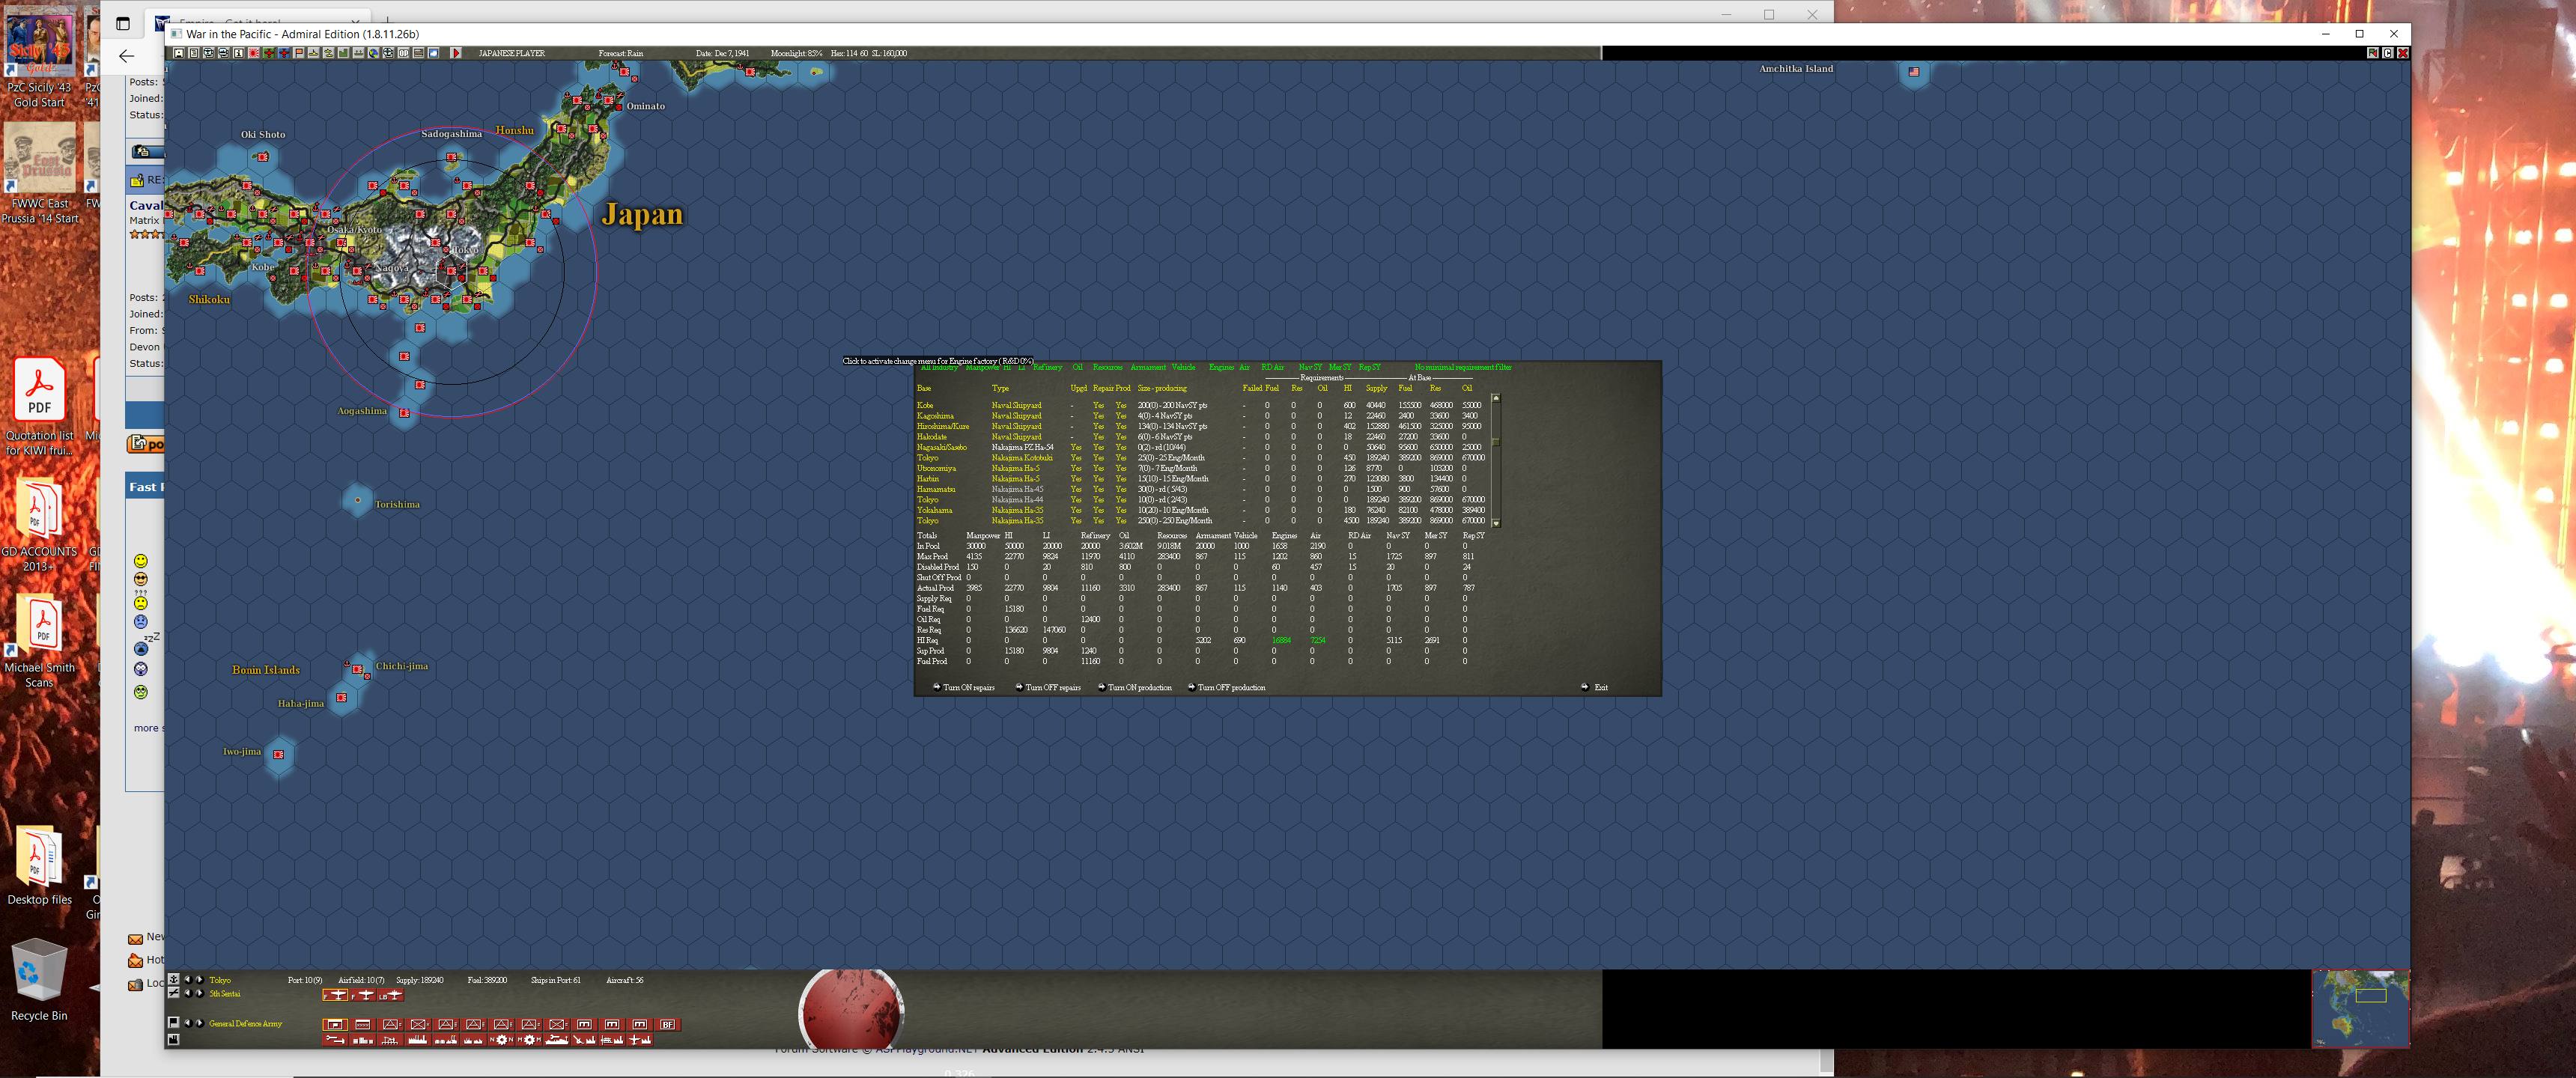The height and width of the screenshot is (1078, 2576).
Task: Go to next base with Tokyo right arrow
Action: pyautogui.click(x=199, y=980)
